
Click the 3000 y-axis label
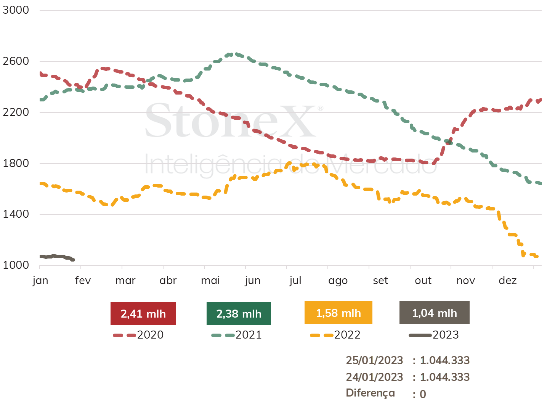click(x=16, y=10)
